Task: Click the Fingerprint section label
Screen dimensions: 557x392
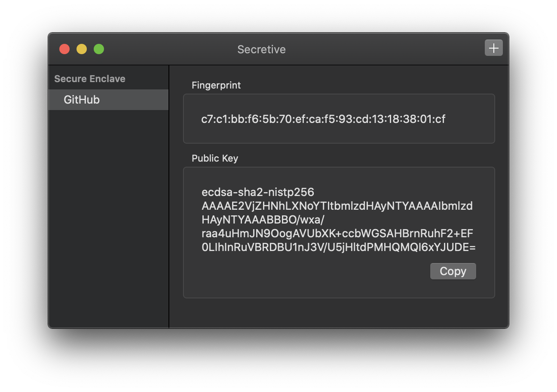Action: [216, 86]
